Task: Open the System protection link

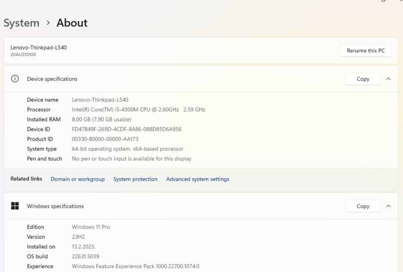Action: [135, 179]
